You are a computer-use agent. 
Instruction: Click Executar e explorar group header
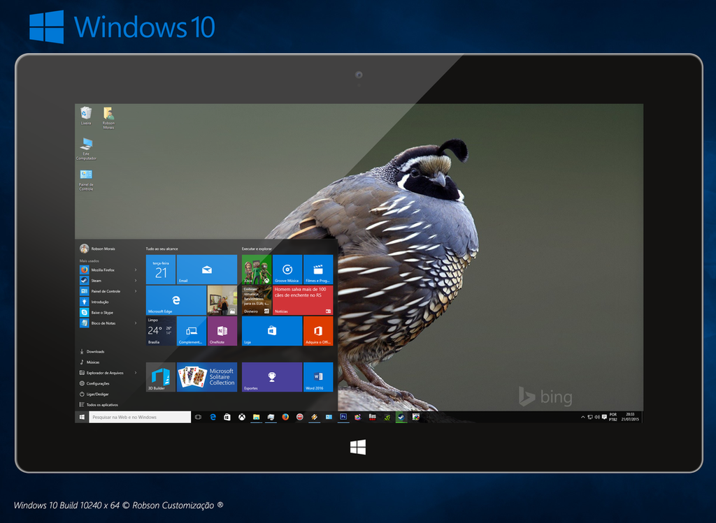pyautogui.click(x=257, y=249)
